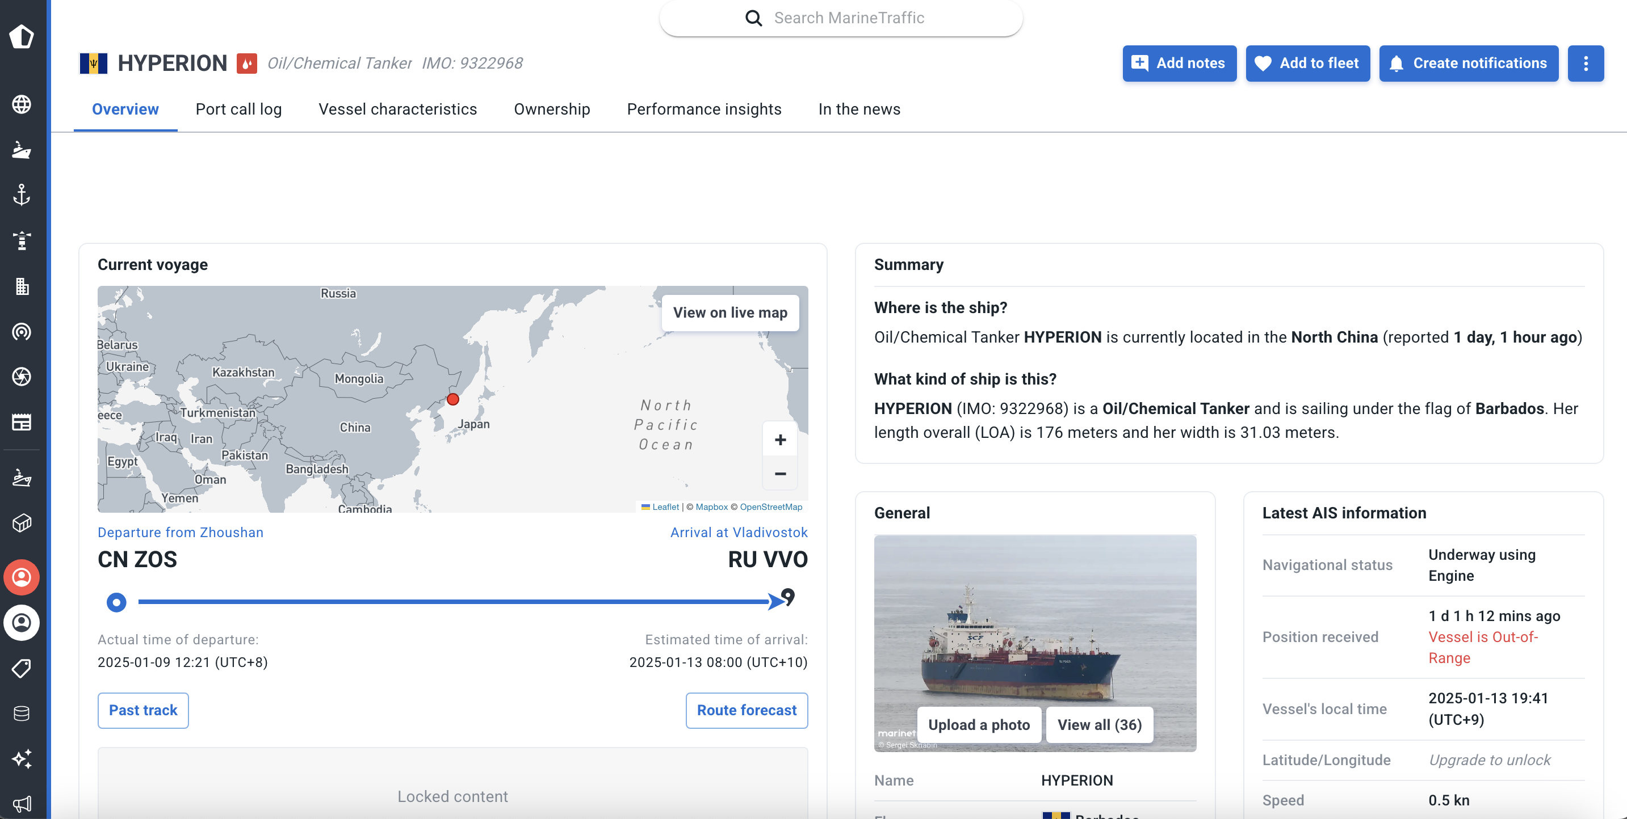
Task: Open the ports anchor icon
Action: pyautogui.click(x=22, y=195)
